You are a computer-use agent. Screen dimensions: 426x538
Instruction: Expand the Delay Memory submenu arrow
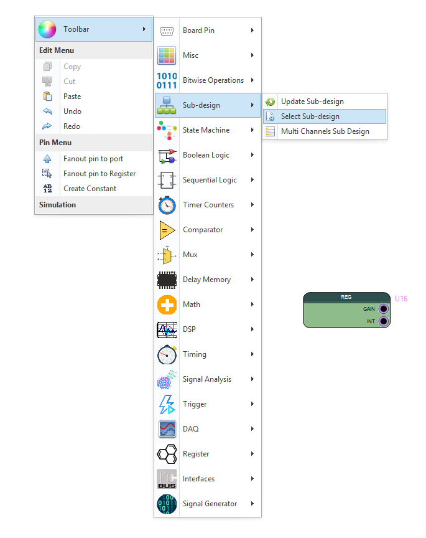[252, 280]
